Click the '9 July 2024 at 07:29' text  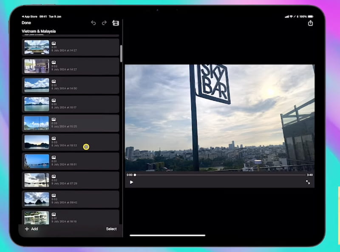(65, 184)
